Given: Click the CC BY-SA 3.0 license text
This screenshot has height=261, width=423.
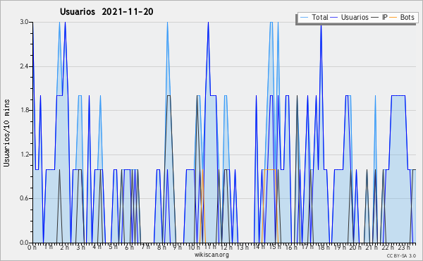Looking at the screenshot, I should click(401, 255).
